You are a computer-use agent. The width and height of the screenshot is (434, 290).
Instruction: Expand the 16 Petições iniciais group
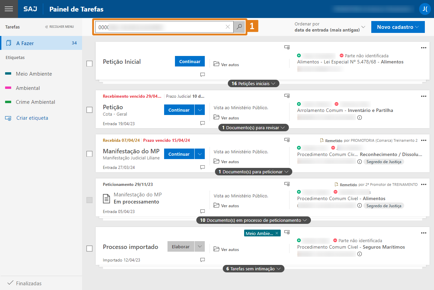pyautogui.click(x=254, y=83)
